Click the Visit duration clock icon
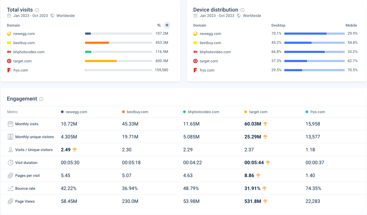 [x=10, y=163]
